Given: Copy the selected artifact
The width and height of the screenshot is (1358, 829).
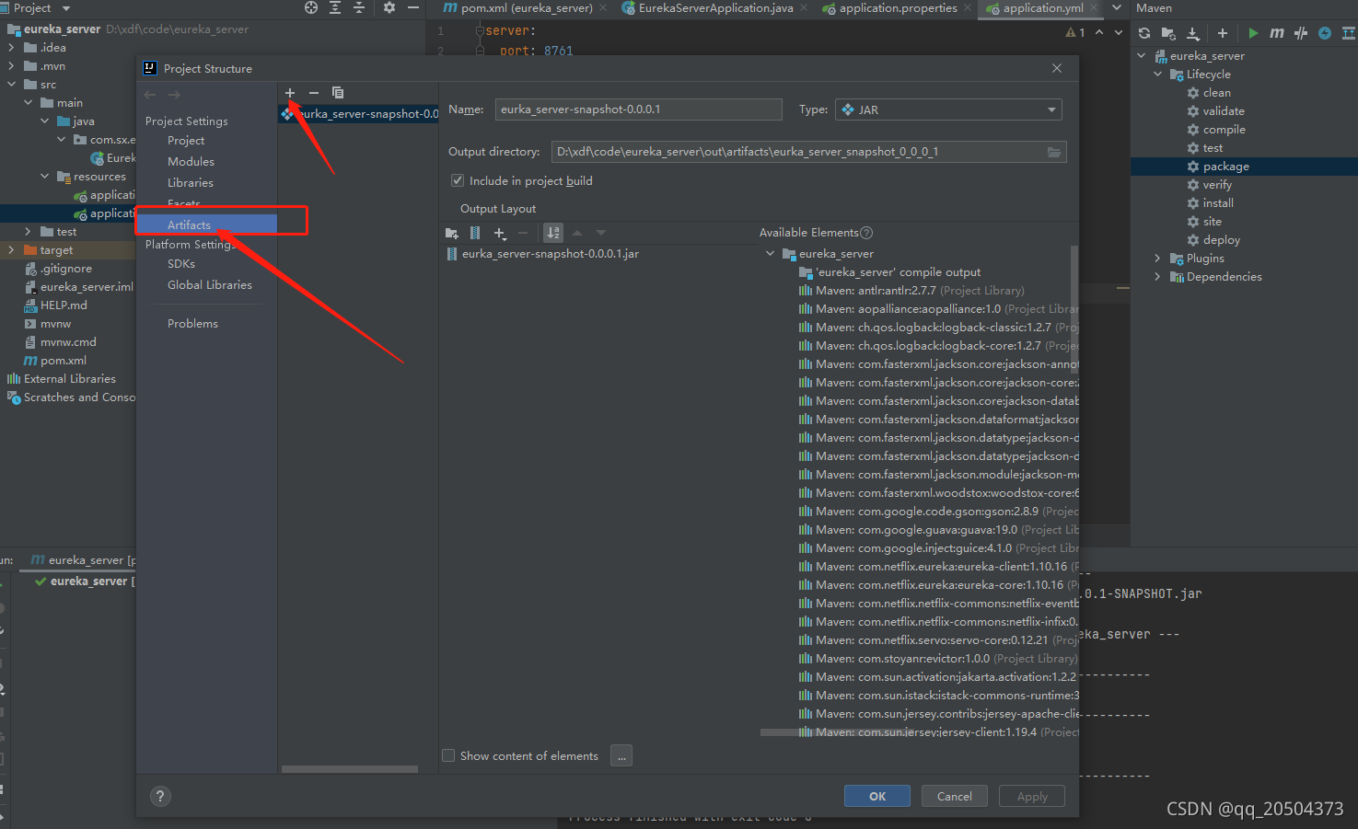Looking at the screenshot, I should click(338, 93).
